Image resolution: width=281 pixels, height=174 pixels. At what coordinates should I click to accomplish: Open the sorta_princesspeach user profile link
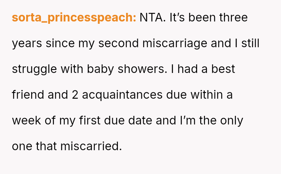(x=74, y=18)
